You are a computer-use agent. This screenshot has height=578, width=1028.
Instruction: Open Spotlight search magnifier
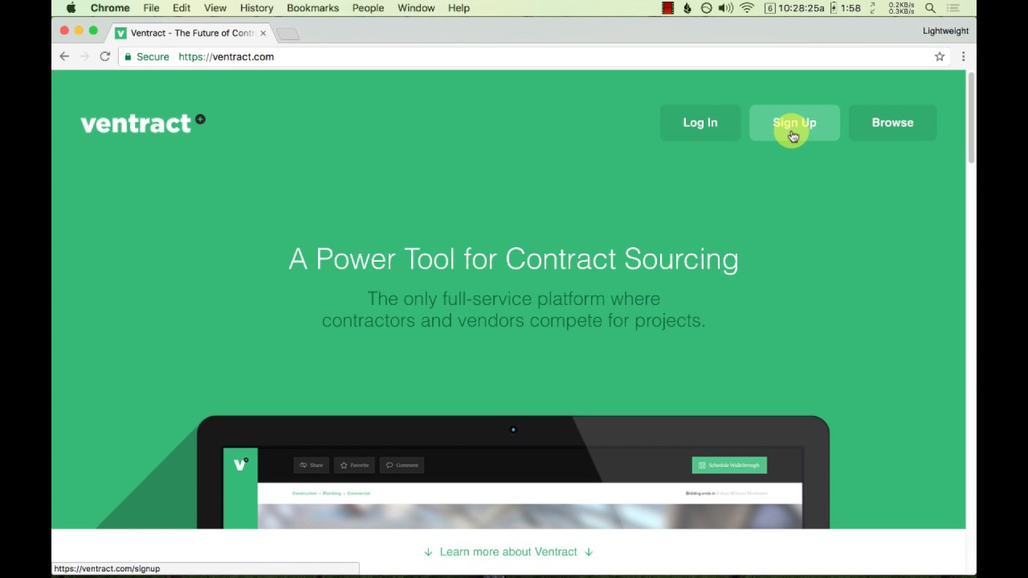click(x=930, y=8)
